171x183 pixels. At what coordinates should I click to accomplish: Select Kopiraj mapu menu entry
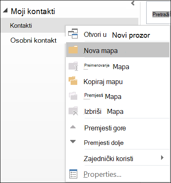(118, 82)
